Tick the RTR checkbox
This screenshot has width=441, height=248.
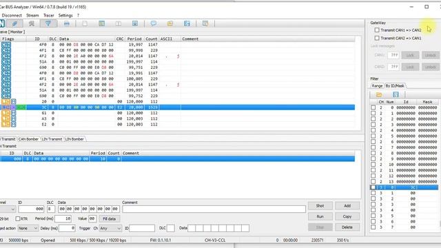click(x=18, y=218)
